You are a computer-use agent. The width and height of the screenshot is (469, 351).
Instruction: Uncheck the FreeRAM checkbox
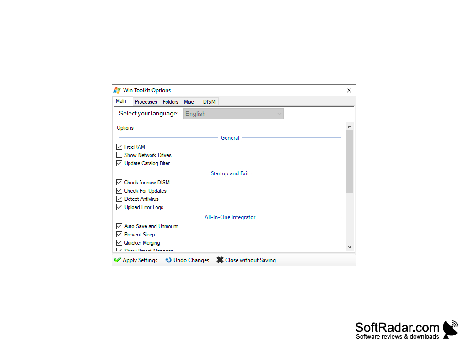119,147
